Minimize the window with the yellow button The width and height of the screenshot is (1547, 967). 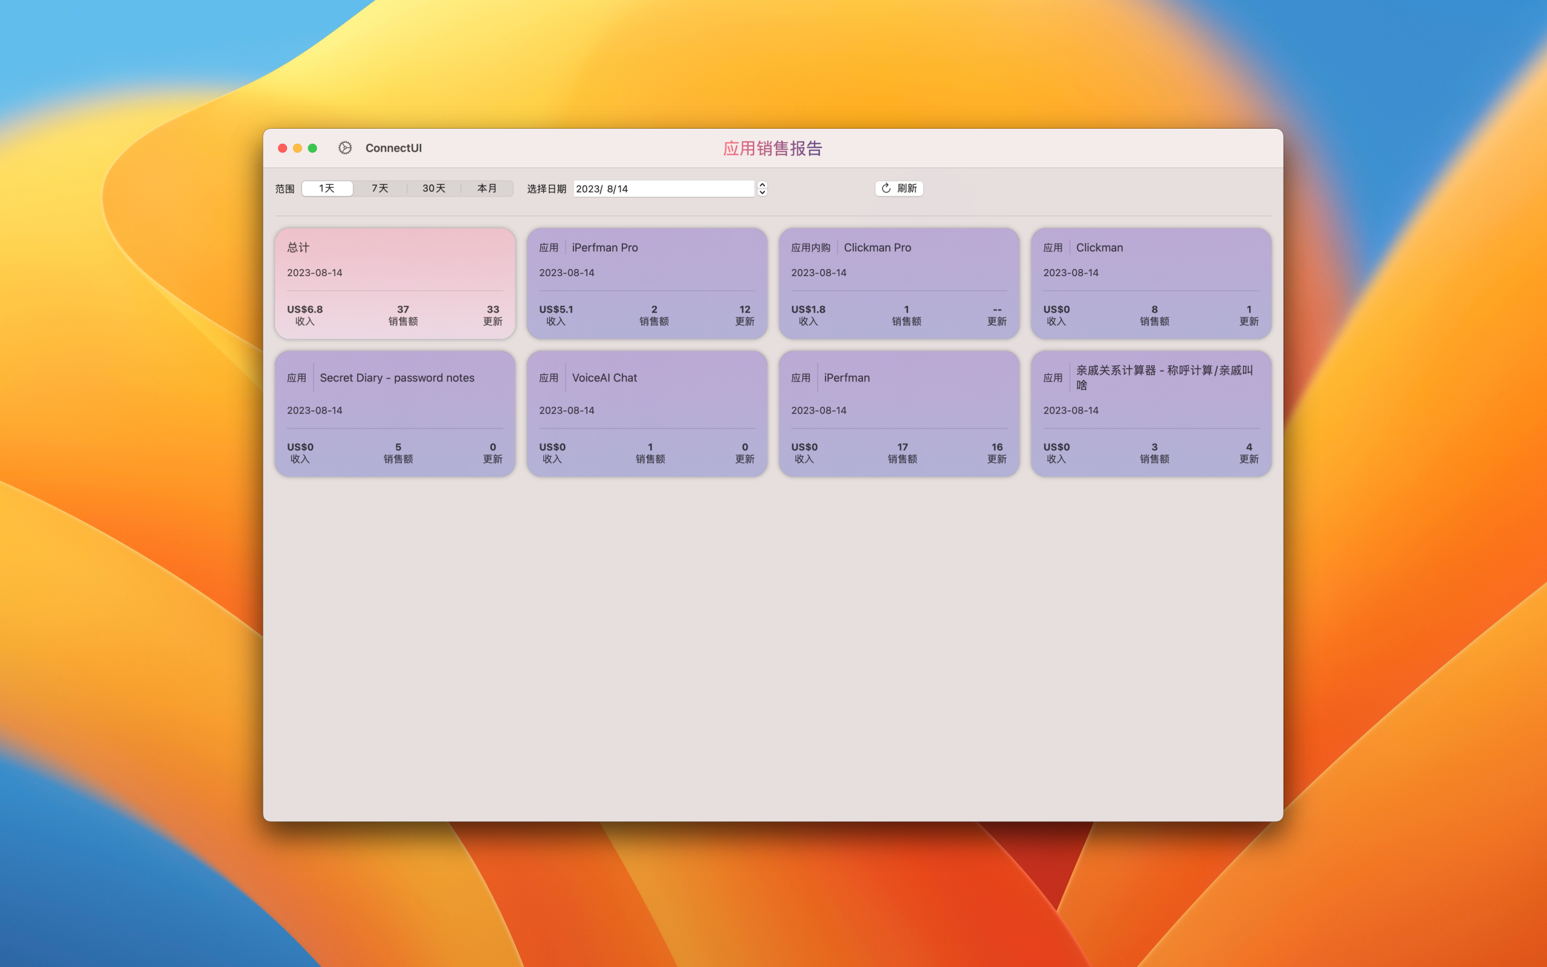[297, 147]
